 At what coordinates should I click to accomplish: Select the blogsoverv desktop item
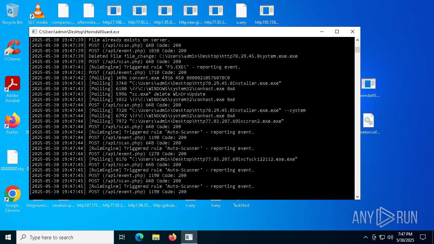(38, 205)
